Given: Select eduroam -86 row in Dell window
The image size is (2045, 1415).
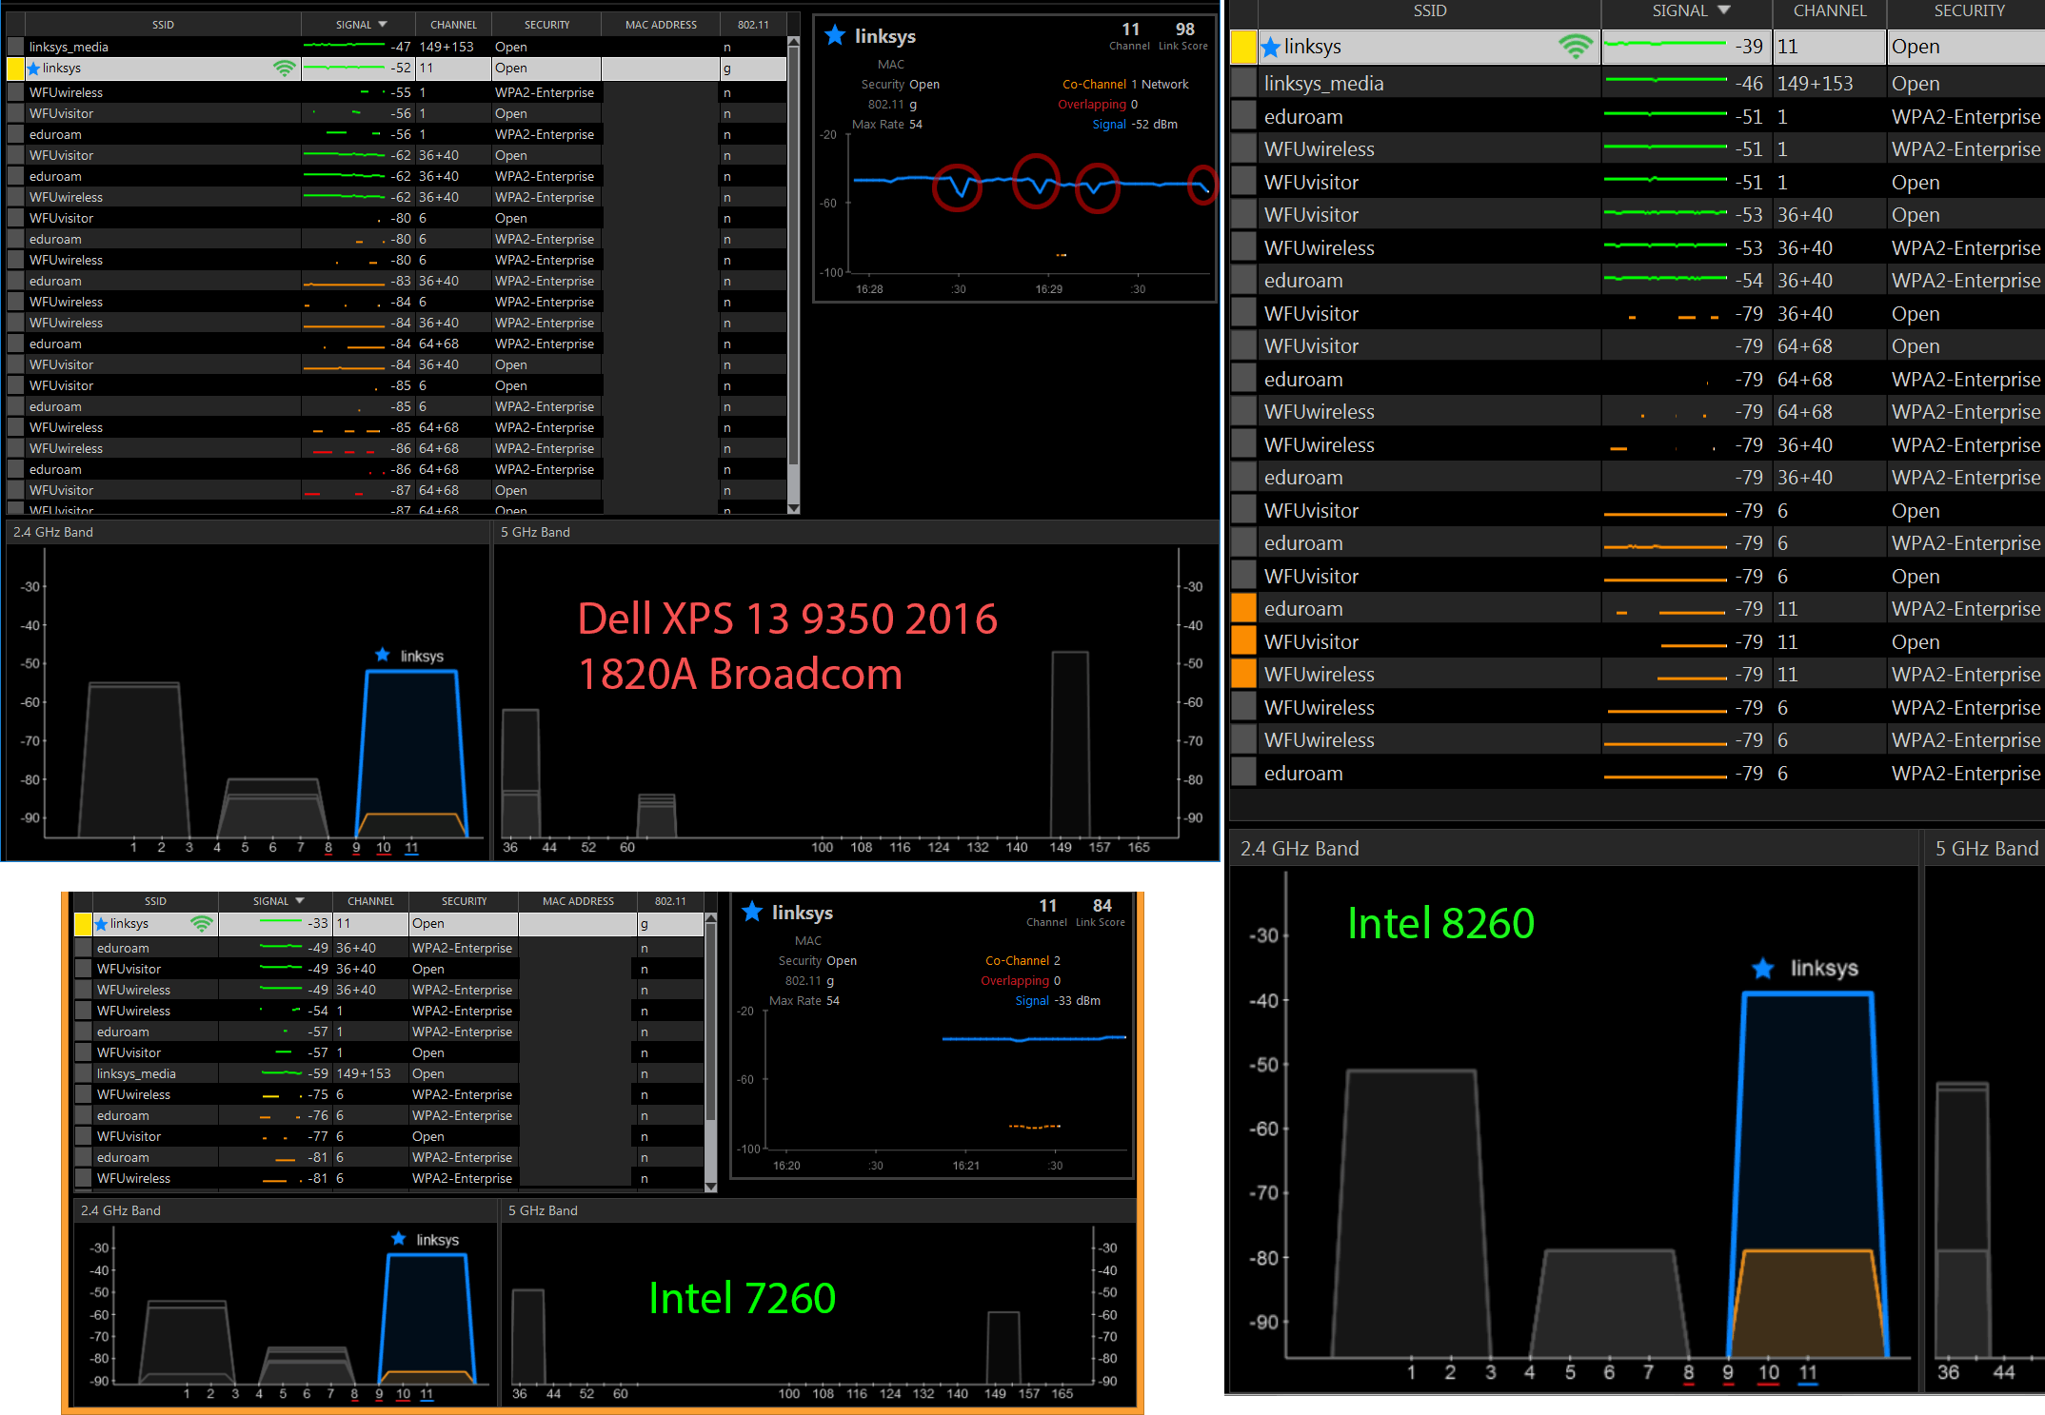Looking at the screenshot, I should coord(397,469).
